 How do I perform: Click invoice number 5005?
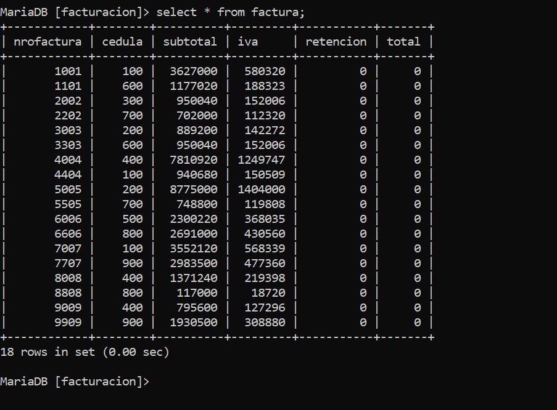(68, 190)
